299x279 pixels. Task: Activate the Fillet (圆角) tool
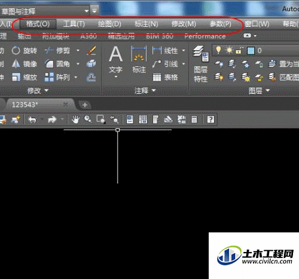57,64
